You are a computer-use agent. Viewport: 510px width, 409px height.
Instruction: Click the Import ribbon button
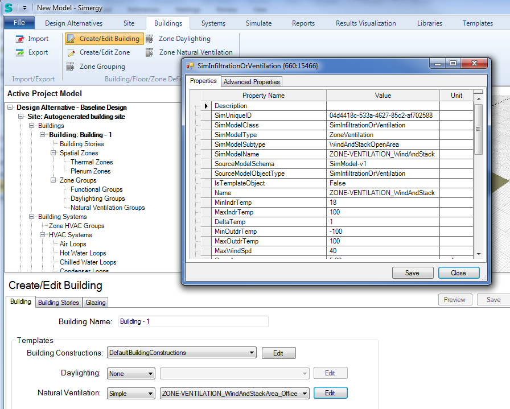click(x=32, y=39)
